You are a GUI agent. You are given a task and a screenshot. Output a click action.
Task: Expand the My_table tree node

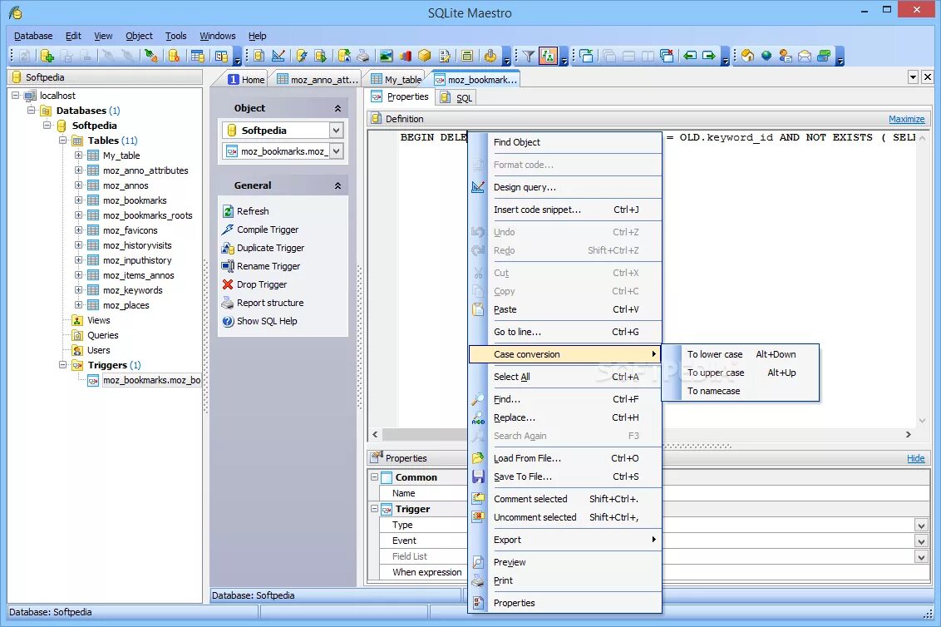coord(78,155)
